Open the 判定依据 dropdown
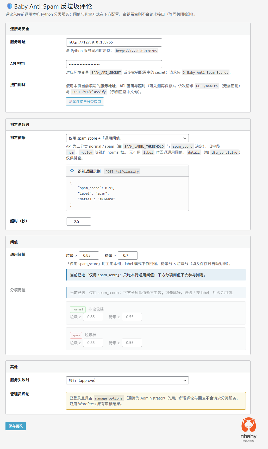 [x=127, y=138]
